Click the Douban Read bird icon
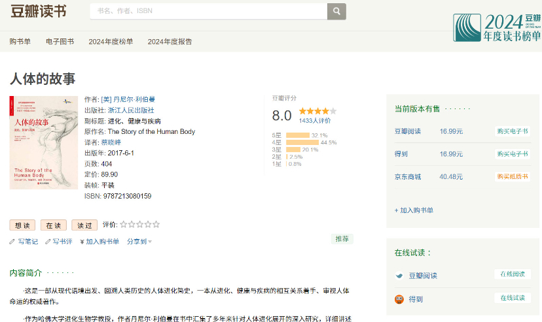The height and width of the screenshot is (322, 542). click(x=399, y=276)
